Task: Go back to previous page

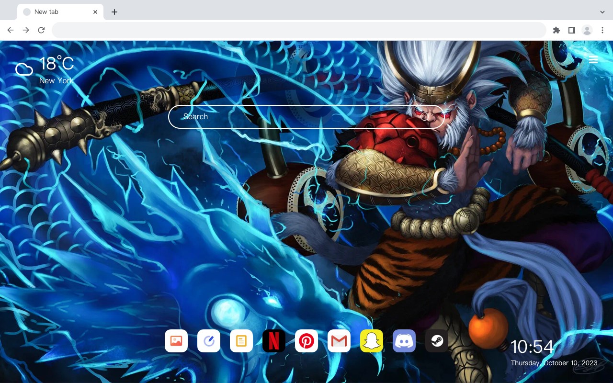Action: (11, 30)
